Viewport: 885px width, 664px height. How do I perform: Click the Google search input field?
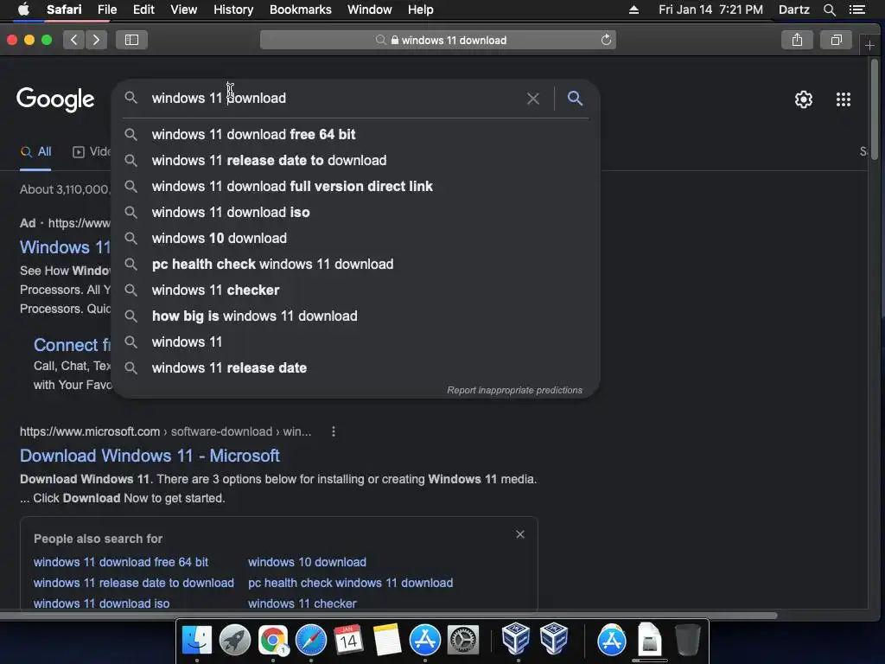tap(333, 99)
